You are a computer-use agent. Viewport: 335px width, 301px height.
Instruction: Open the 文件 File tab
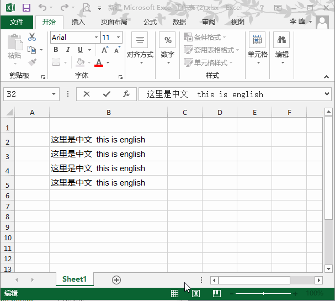[17, 22]
